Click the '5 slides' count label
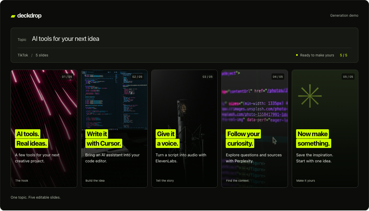 (42, 55)
